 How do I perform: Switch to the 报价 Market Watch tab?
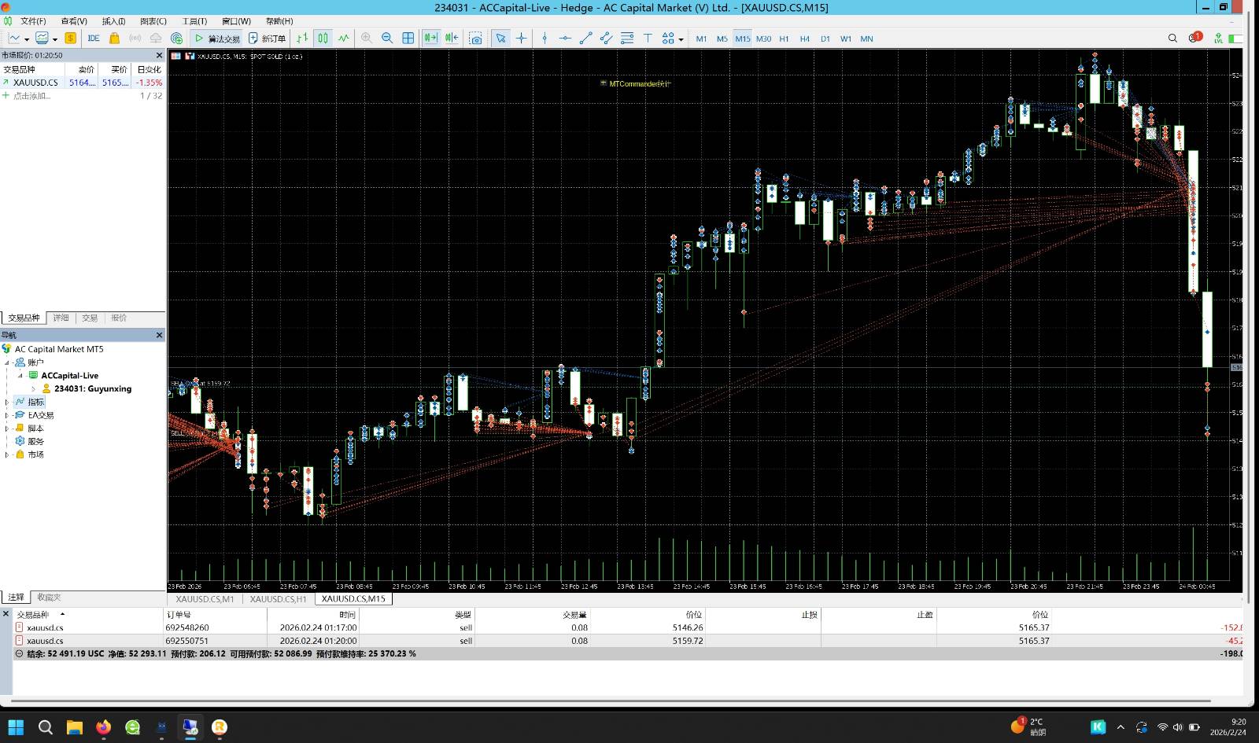point(119,318)
